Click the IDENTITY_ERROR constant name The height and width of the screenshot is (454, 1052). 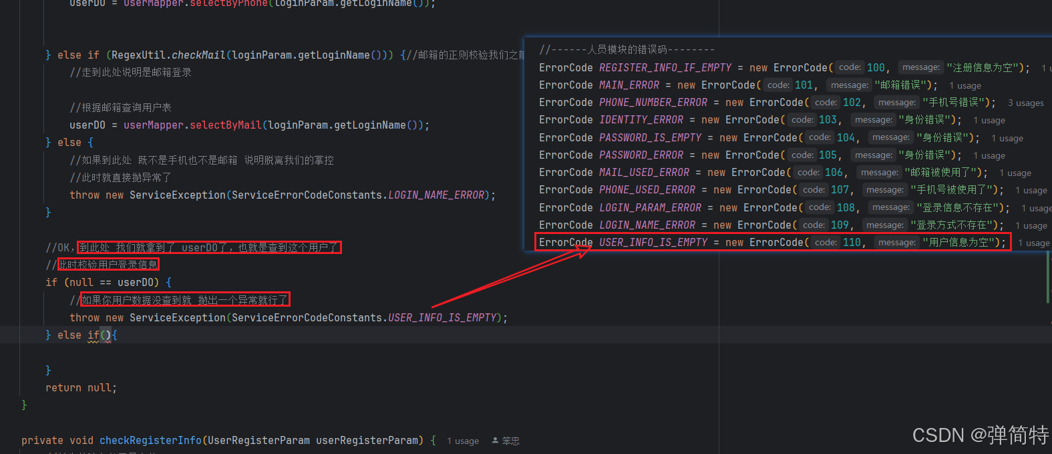pos(641,119)
